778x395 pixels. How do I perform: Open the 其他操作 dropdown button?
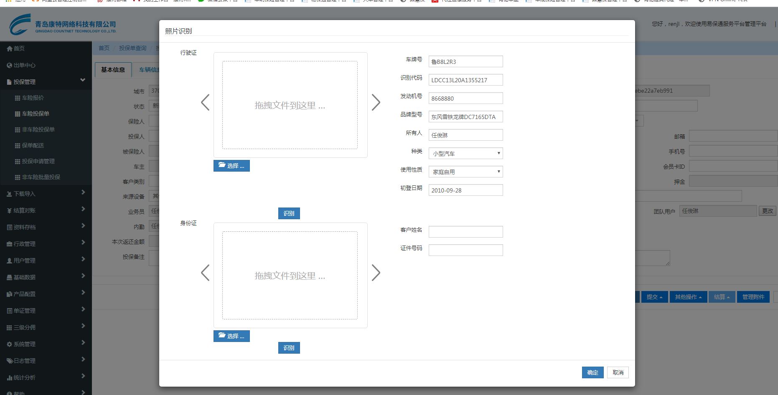pyautogui.click(x=688, y=297)
